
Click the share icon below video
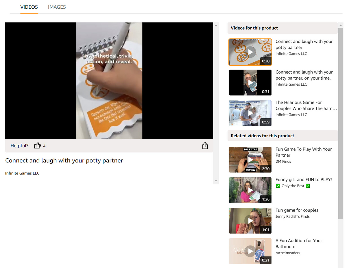[x=205, y=146]
